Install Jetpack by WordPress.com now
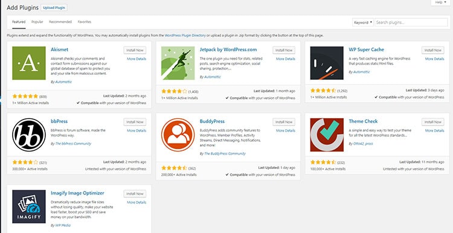The image size is (453, 233). [284, 50]
